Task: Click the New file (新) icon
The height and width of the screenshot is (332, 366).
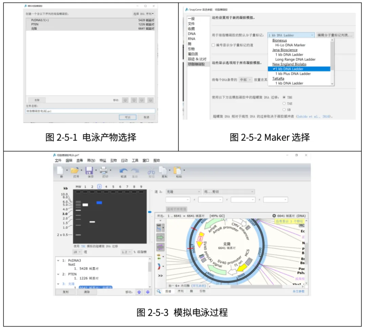Action: tap(60, 170)
